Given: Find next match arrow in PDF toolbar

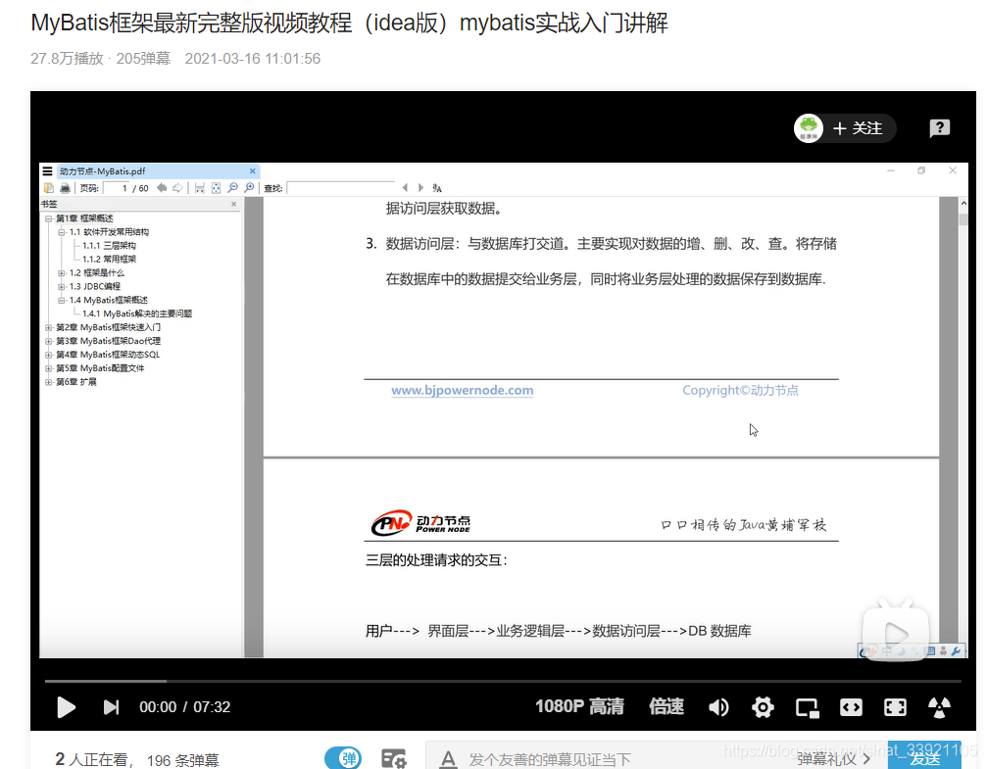Looking at the screenshot, I should click(x=420, y=188).
